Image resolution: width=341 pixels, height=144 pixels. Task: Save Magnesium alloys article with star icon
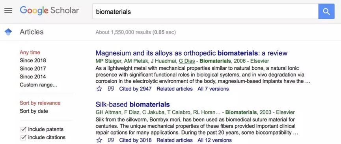coord(99,89)
